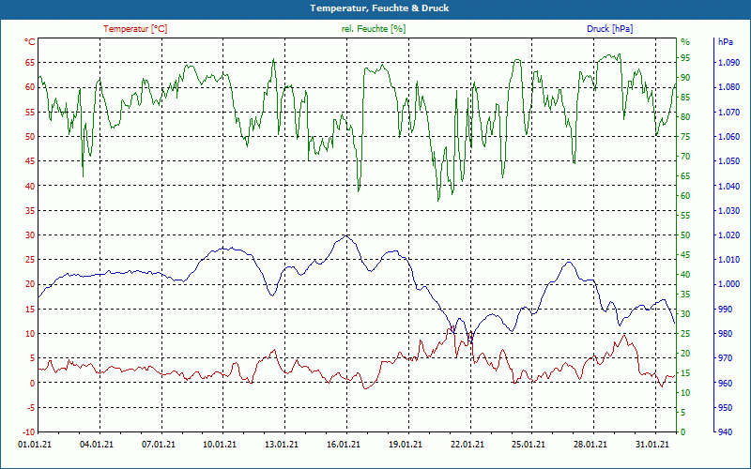Click the red '-10' temperature axis value
The width and height of the screenshot is (751, 469).
point(29,432)
